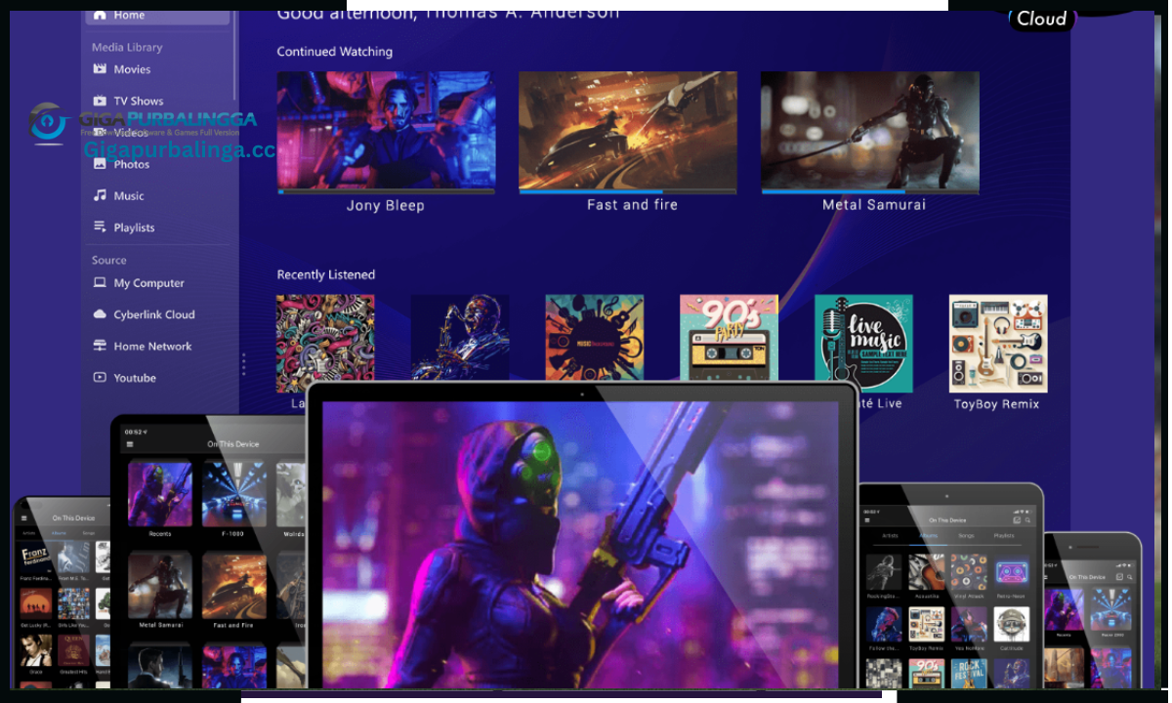Viewport: 1172px width, 703px height.
Task: Play the saxophone player album in Recently Listened
Action: 459,338
